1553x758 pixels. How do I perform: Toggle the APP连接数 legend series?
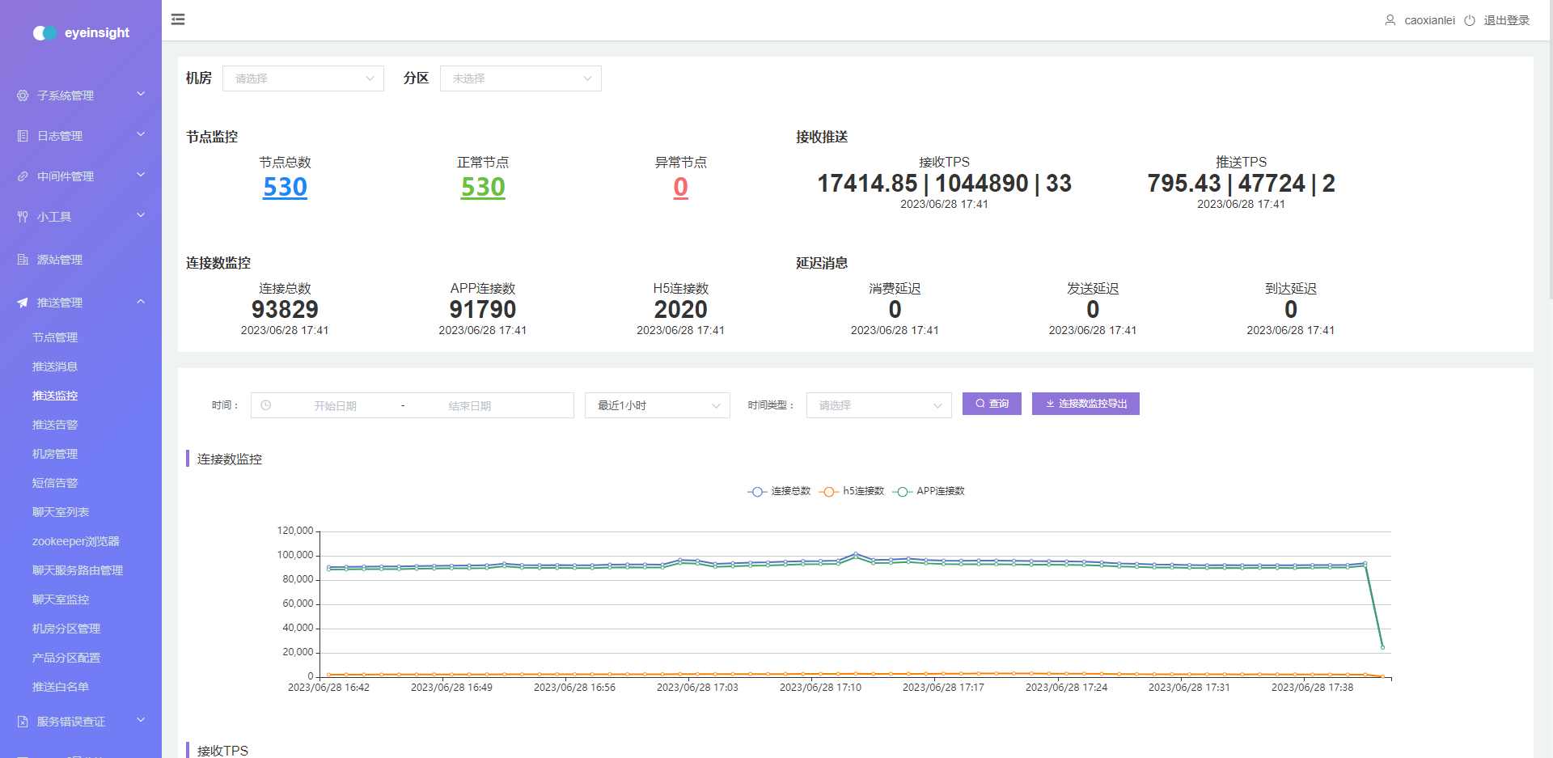[x=929, y=491]
